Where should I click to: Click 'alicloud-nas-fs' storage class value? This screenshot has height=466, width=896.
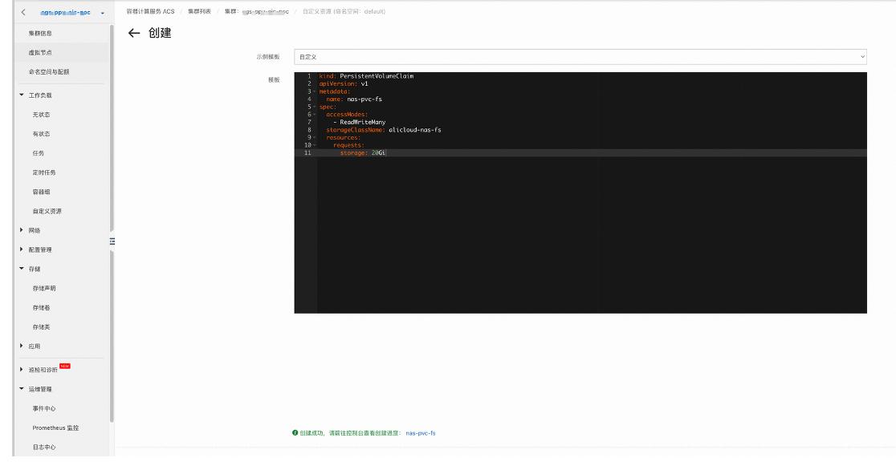point(415,130)
